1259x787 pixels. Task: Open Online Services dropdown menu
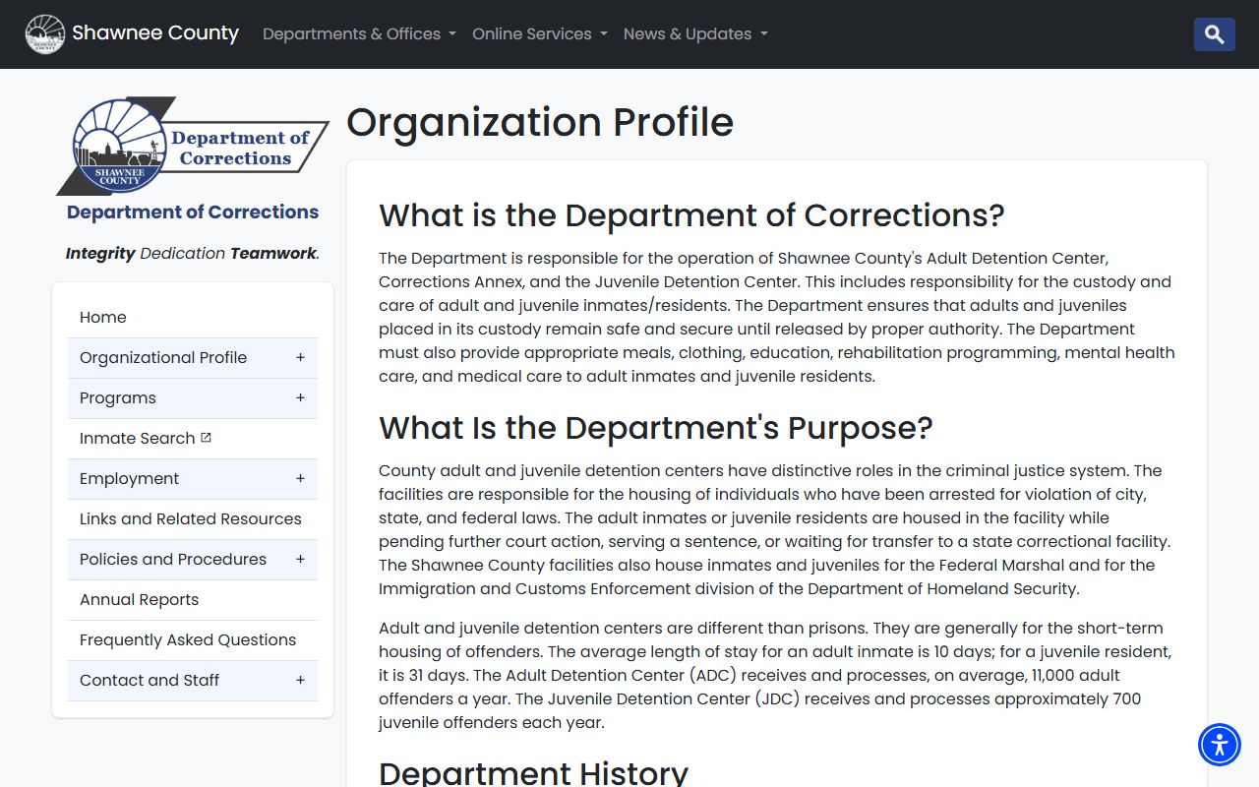[x=540, y=34]
